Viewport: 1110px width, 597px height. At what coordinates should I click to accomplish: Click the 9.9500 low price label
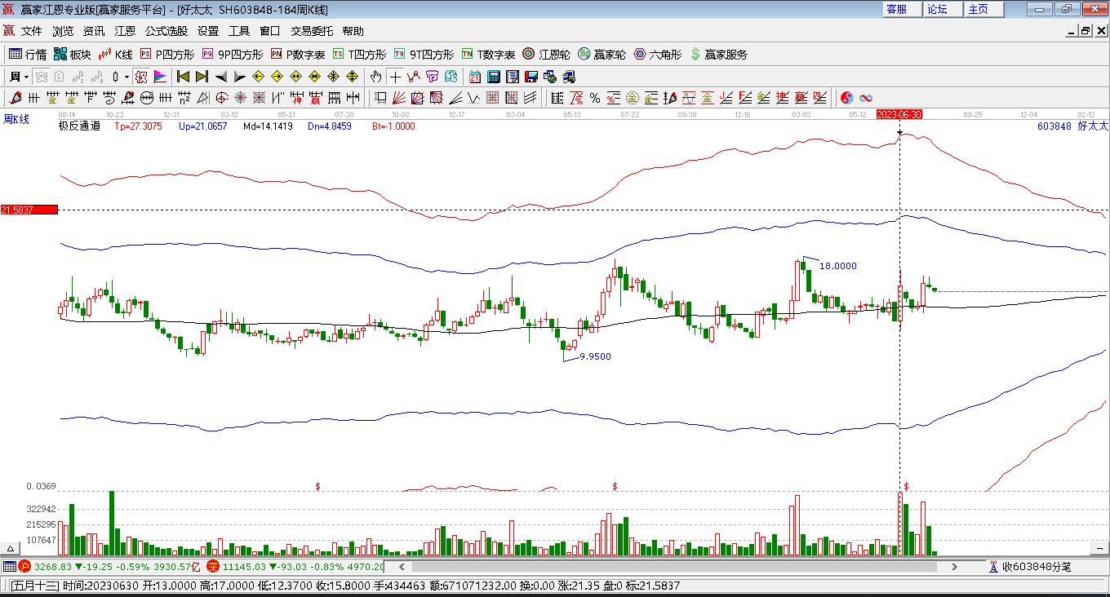tap(595, 356)
